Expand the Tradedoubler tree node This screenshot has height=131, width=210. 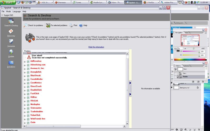pos(25,112)
